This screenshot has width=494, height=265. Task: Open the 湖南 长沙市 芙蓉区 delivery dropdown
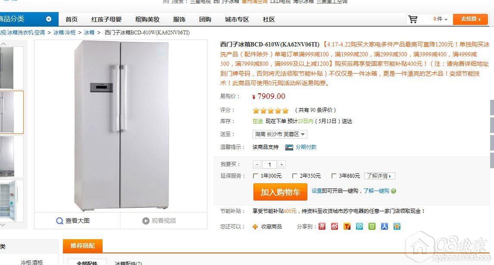point(280,134)
